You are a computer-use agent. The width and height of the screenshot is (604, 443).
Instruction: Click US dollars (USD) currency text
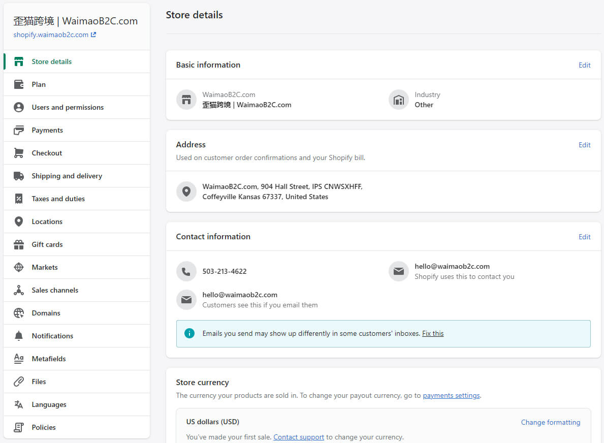(213, 422)
